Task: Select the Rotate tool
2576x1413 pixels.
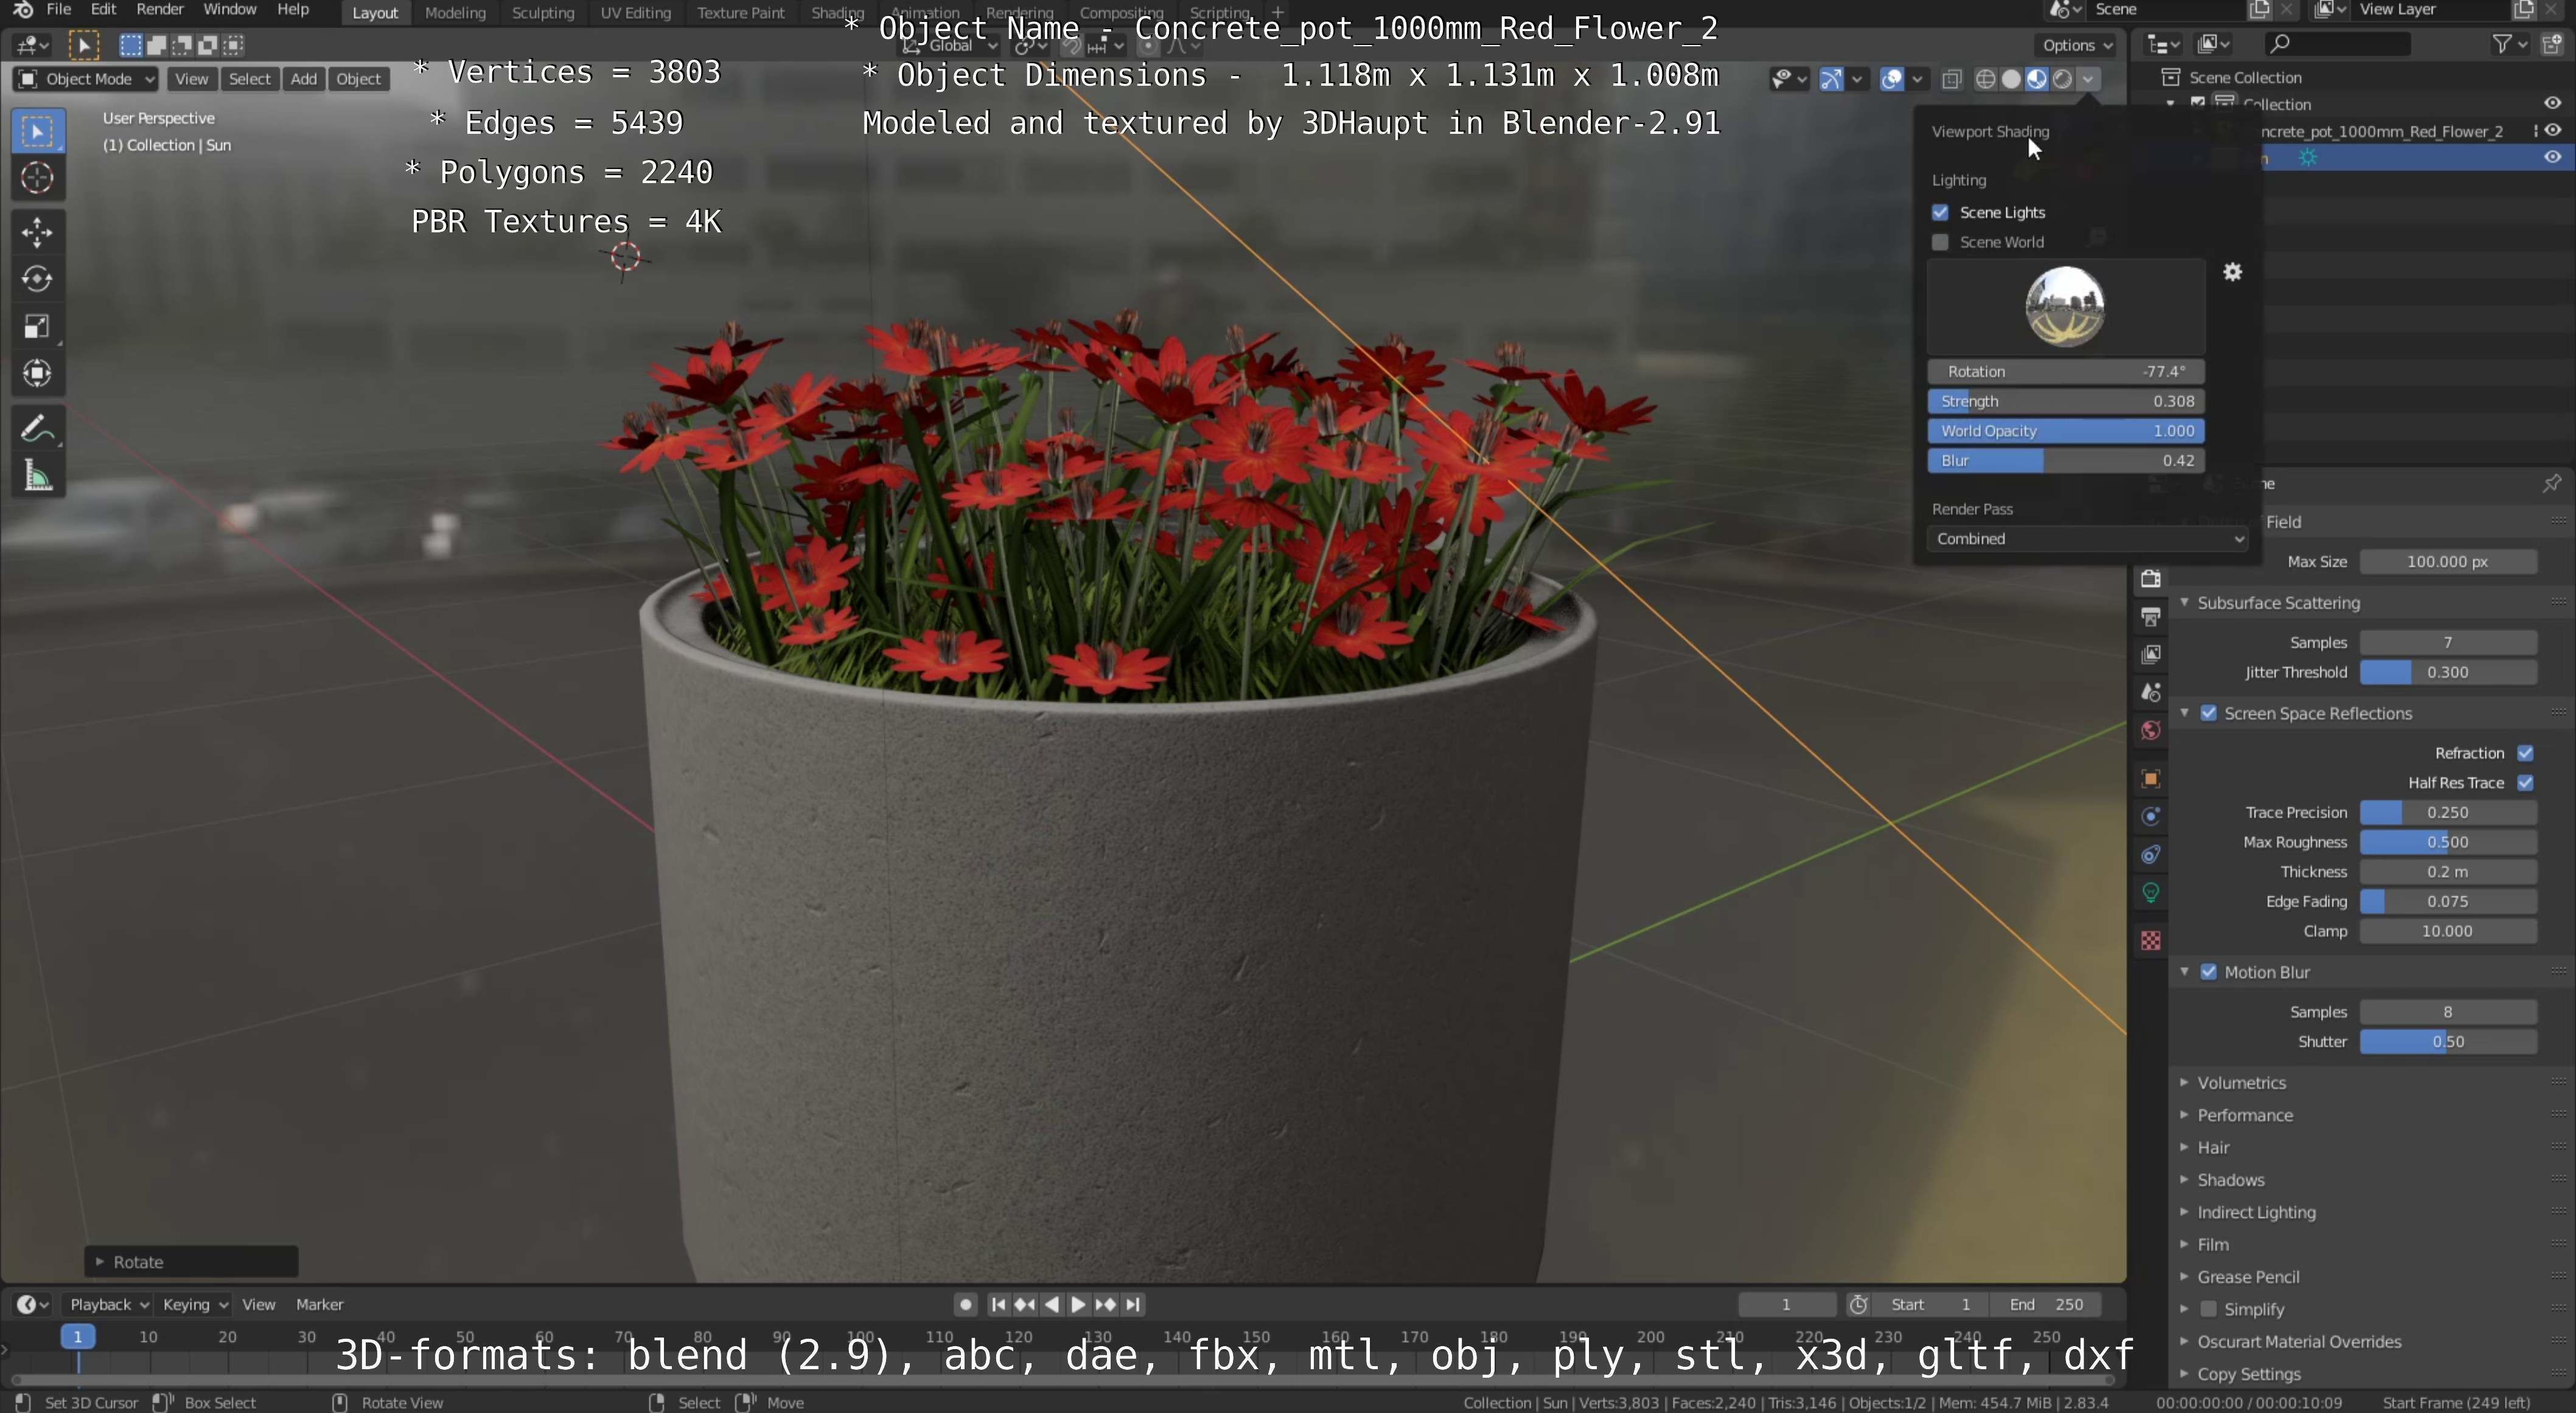Action: 38,279
